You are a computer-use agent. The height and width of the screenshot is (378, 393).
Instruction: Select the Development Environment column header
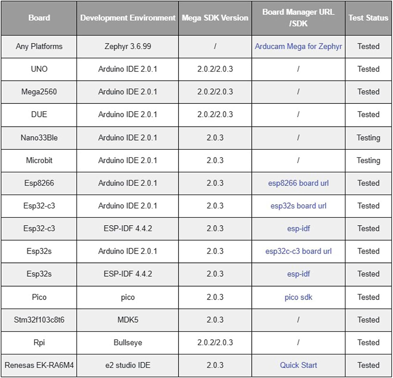tap(128, 18)
